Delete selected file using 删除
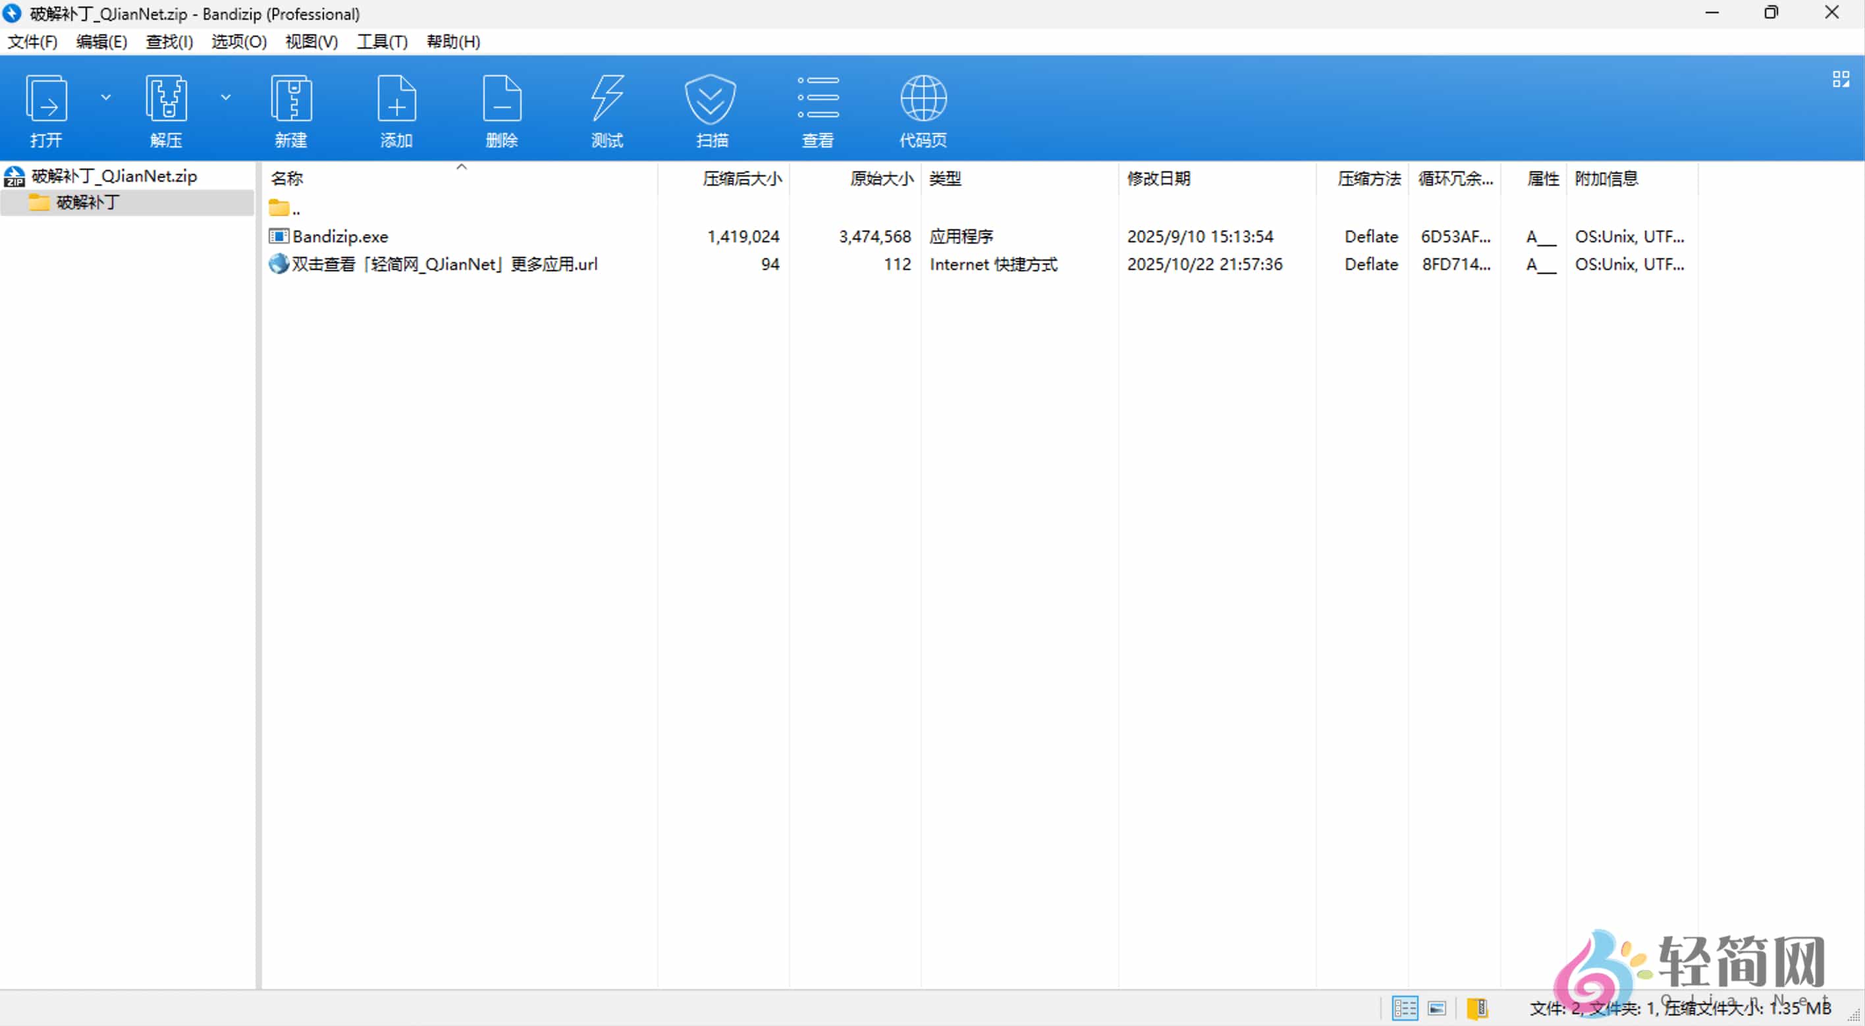Screen dimensions: 1865x1026 pyautogui.click(x=502, y=109)
